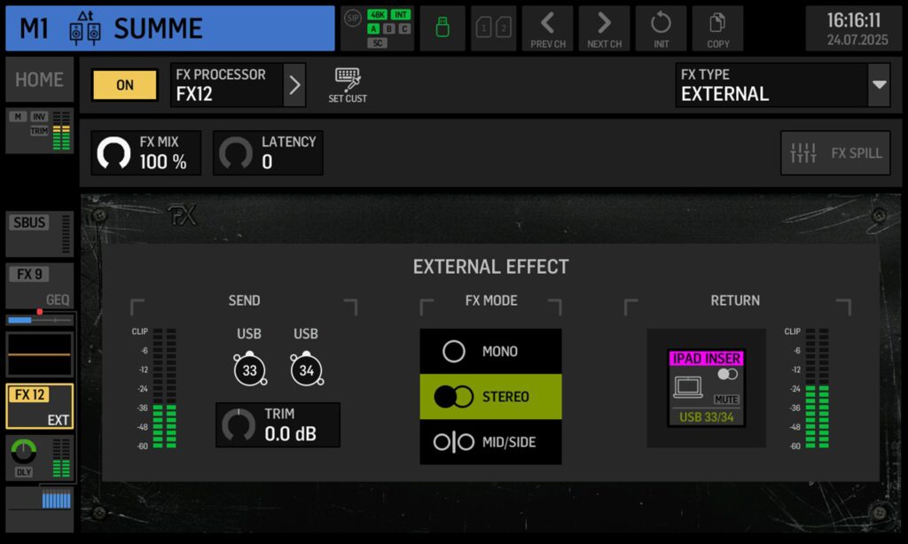This screenshot has height=544, width=908.
Task: Open FX SPILL faders
Action: [x=836, y=153]
